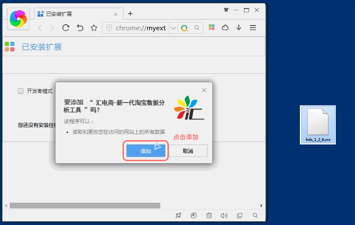
Task: Toggle the 开发者模式 checkbox
Action: [21, 91]
